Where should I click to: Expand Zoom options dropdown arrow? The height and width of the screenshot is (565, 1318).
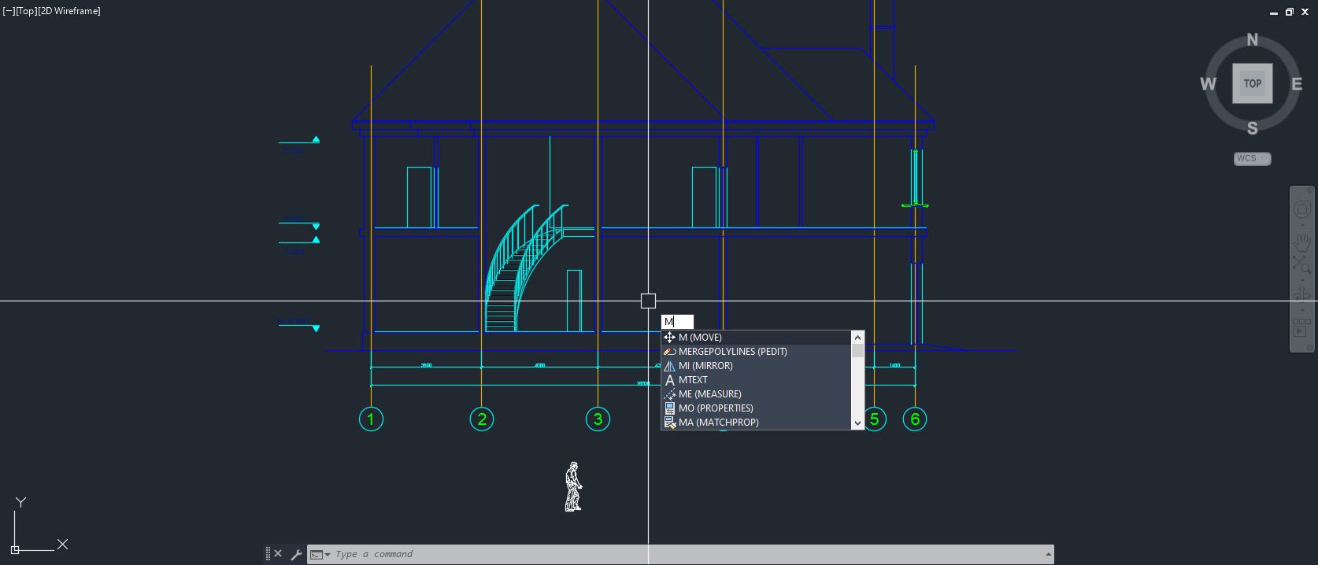1302,279
